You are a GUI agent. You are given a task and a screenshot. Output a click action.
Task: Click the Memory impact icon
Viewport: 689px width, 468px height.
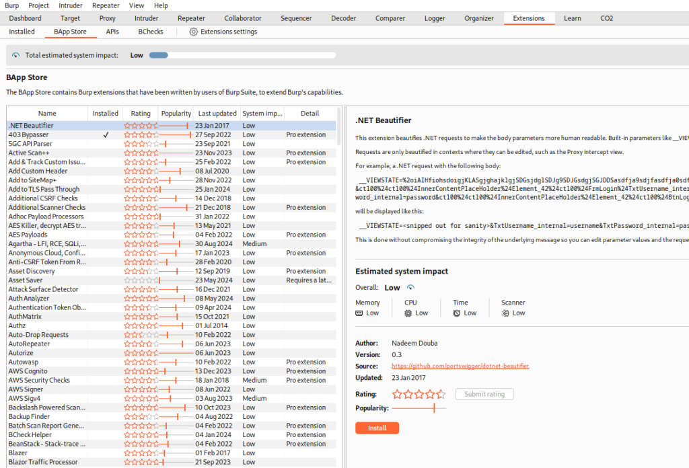click(x=359, y=313)
